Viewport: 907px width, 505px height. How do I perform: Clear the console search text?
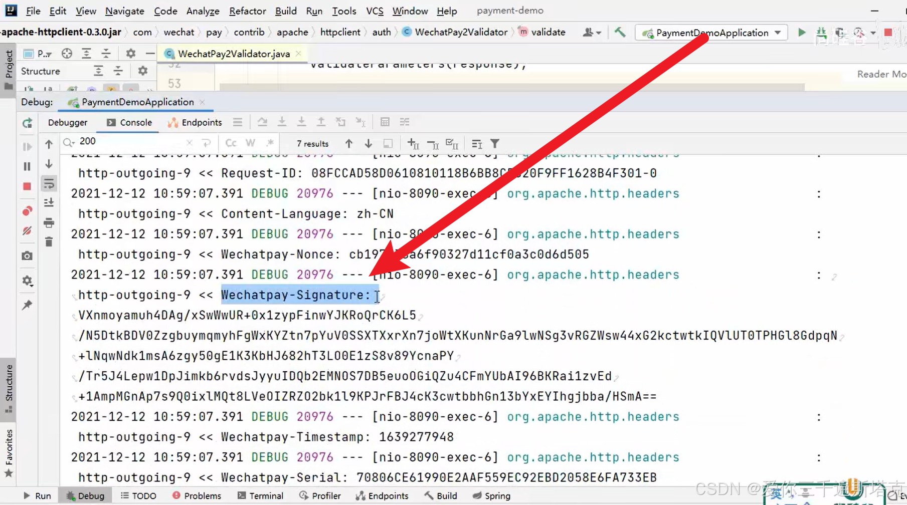190,143
